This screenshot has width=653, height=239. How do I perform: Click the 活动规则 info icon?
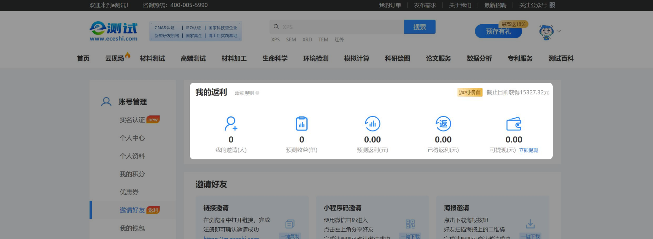coord(257,93)
